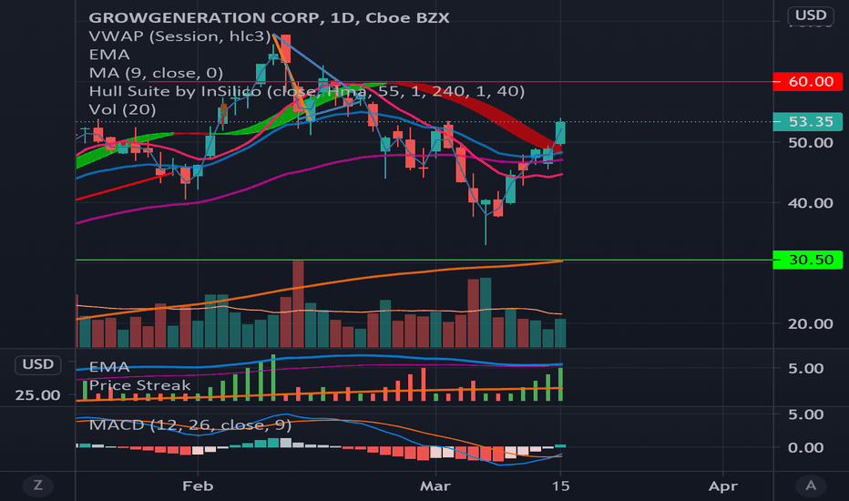849x501 pixels.
Task: Click the MA (9, close, 0) label
Action: pos(156,73)
